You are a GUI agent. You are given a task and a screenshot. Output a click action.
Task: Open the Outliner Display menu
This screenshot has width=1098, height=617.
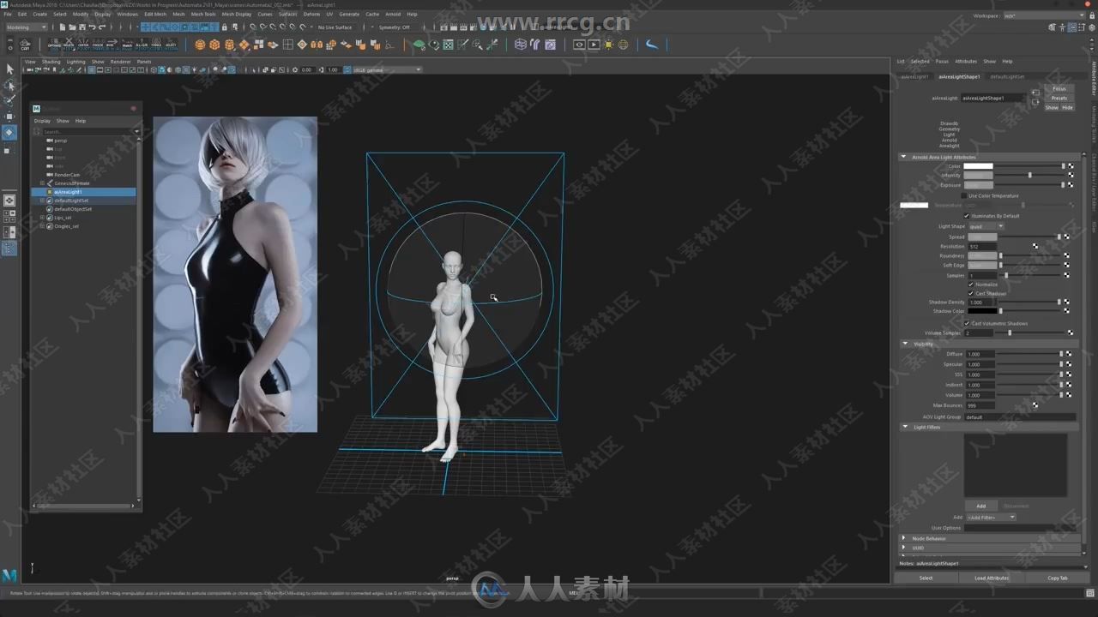(42, 121)
